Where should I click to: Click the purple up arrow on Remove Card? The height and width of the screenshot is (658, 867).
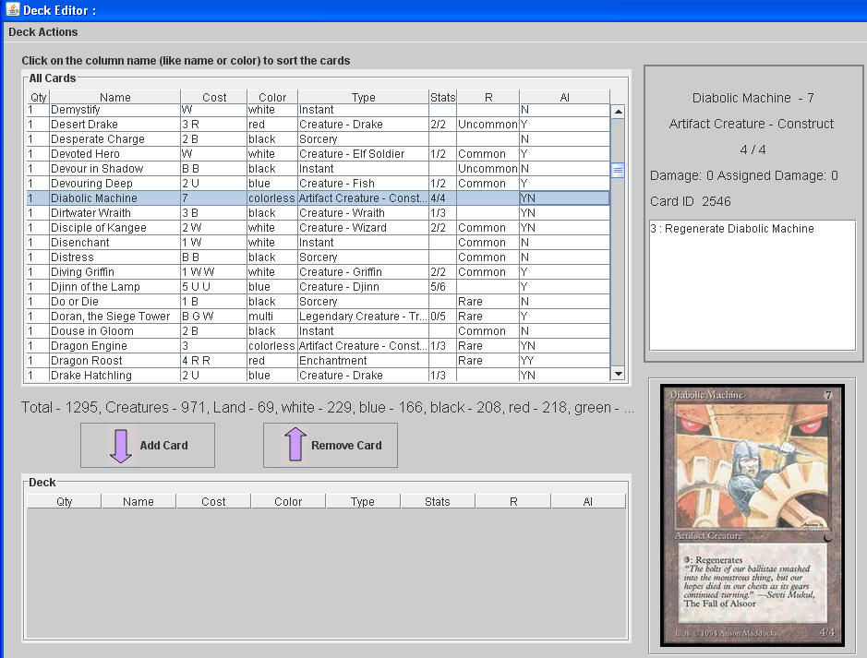(295, 445)
